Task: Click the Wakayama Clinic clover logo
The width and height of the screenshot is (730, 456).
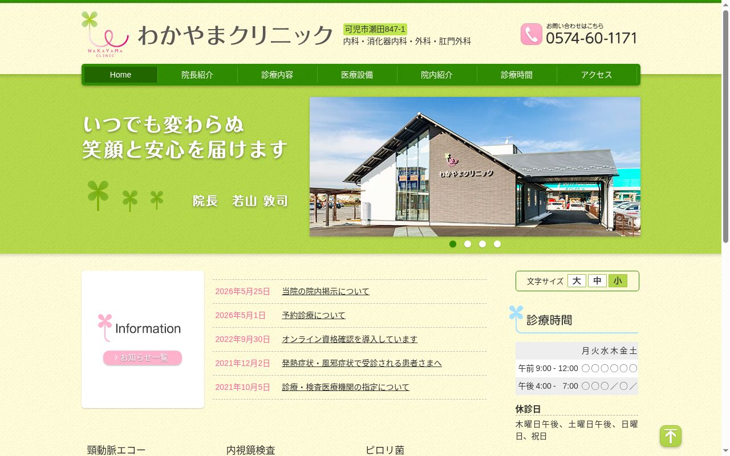Action: [106, 34]
